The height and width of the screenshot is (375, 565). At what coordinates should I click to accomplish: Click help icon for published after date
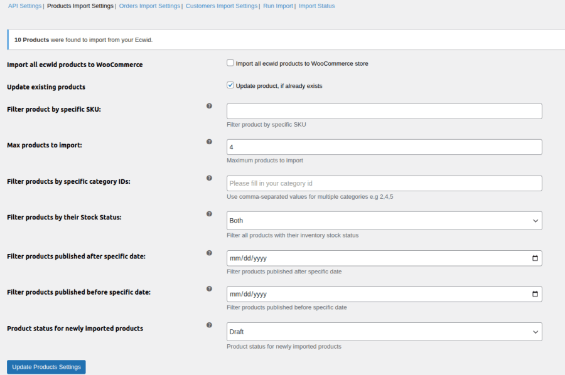coord(209,253)
